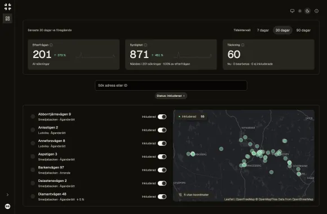Toggle Inkluderad for Diamantvägen 48
This screenshot has width=327, height=214.
(162, 197)
